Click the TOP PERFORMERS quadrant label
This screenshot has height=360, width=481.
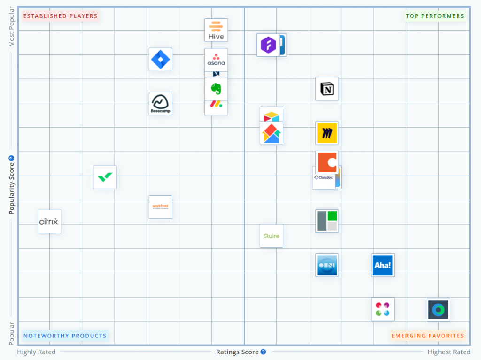(x=435, y=15)
